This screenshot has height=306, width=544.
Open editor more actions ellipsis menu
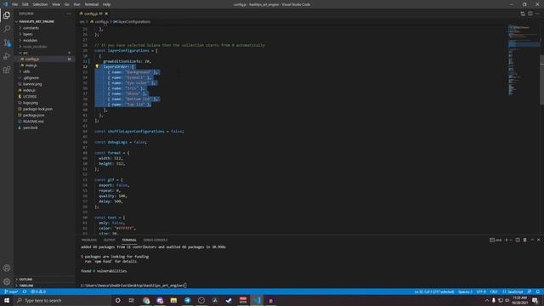[x=537, y=14]
